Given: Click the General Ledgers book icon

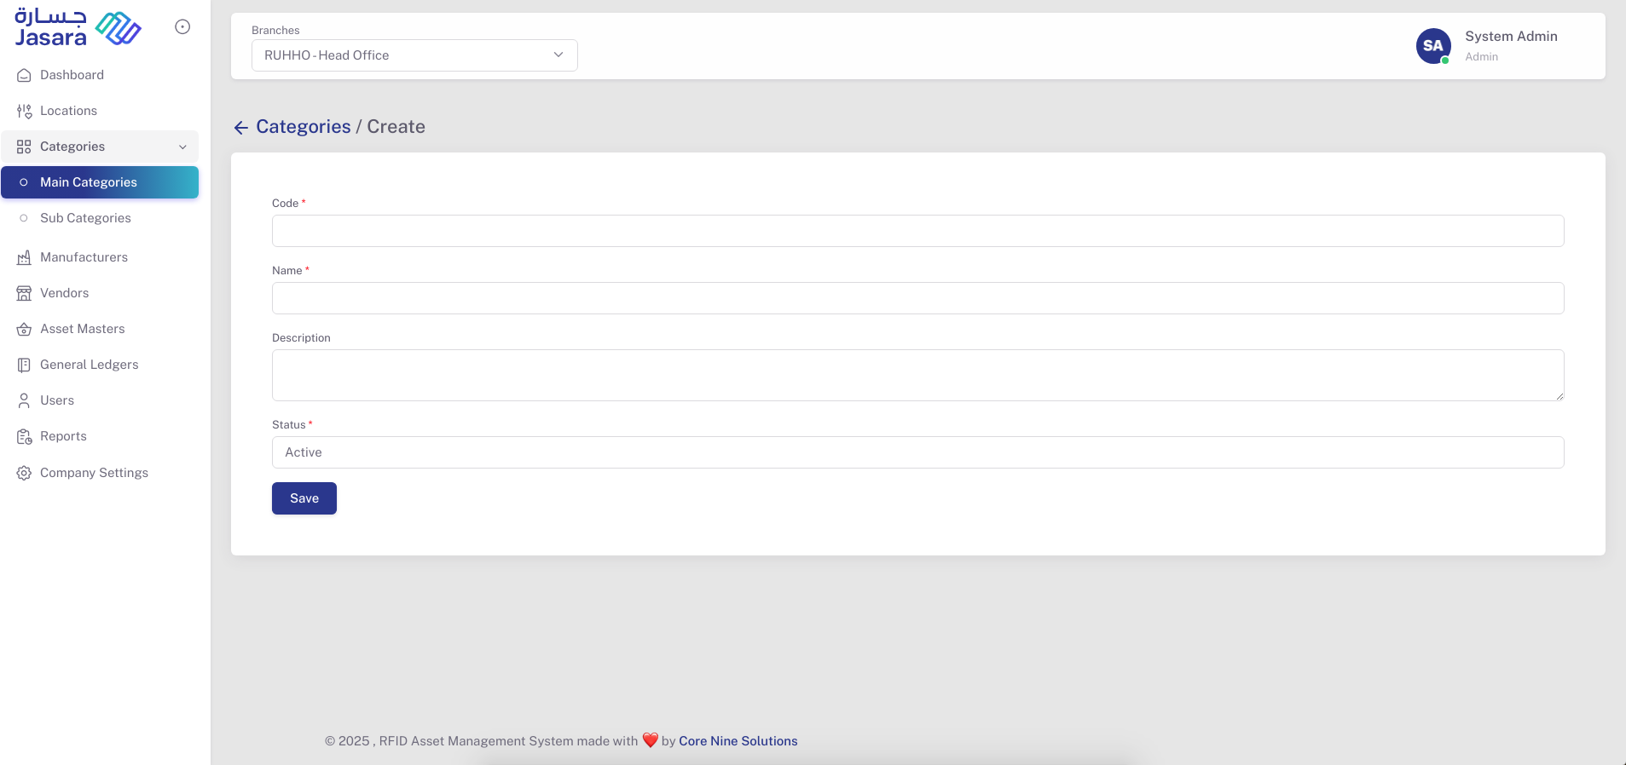Looking at the screenshot, I should (x=24, y=365).
